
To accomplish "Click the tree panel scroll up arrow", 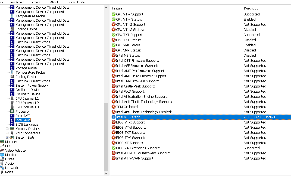I will 106,8.
